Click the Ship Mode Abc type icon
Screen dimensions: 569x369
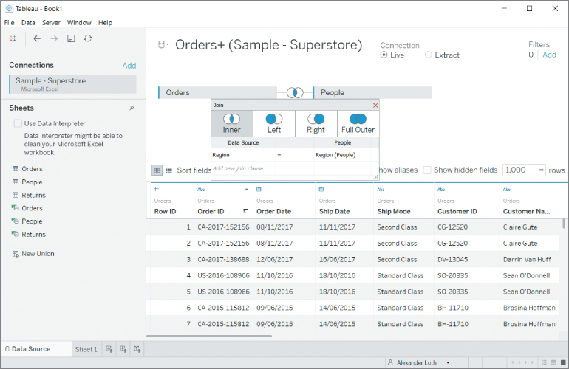point(381,189)
